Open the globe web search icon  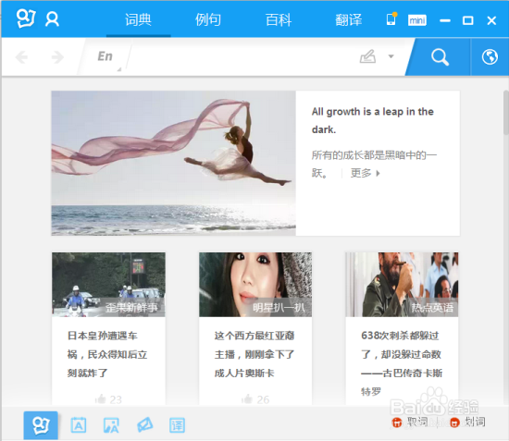pos(490,57)
